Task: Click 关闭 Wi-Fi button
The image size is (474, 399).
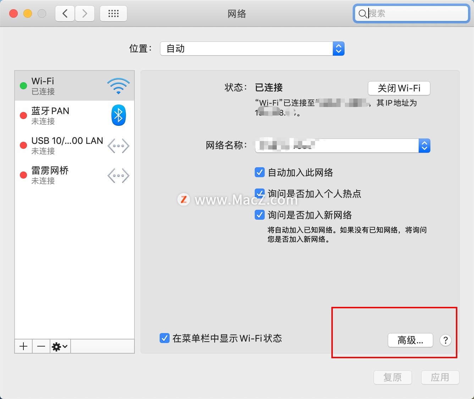Action: pos(399,88)
